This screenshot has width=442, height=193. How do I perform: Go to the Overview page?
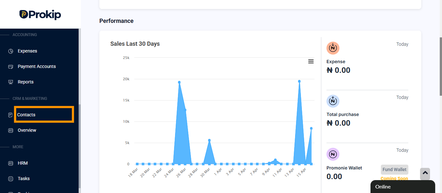[x=27, y=130]
